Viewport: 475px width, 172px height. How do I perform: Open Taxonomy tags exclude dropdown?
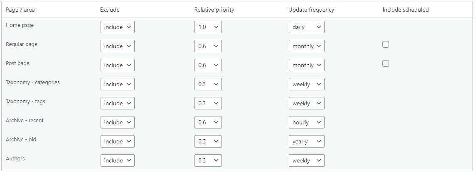point(117,104)
